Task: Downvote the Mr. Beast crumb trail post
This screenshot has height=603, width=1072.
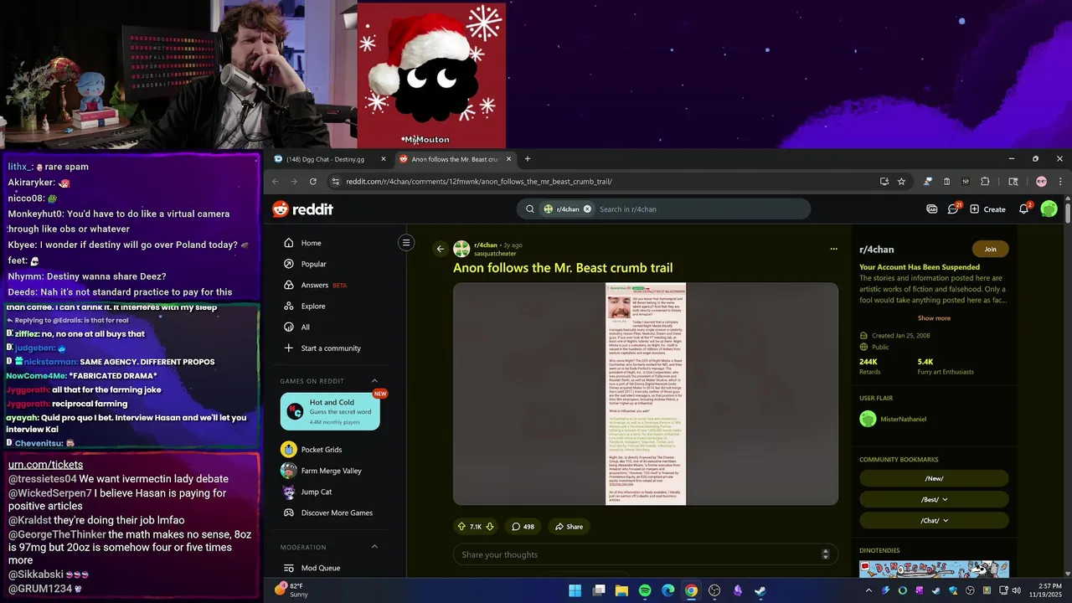Action: tap(490, 527)
